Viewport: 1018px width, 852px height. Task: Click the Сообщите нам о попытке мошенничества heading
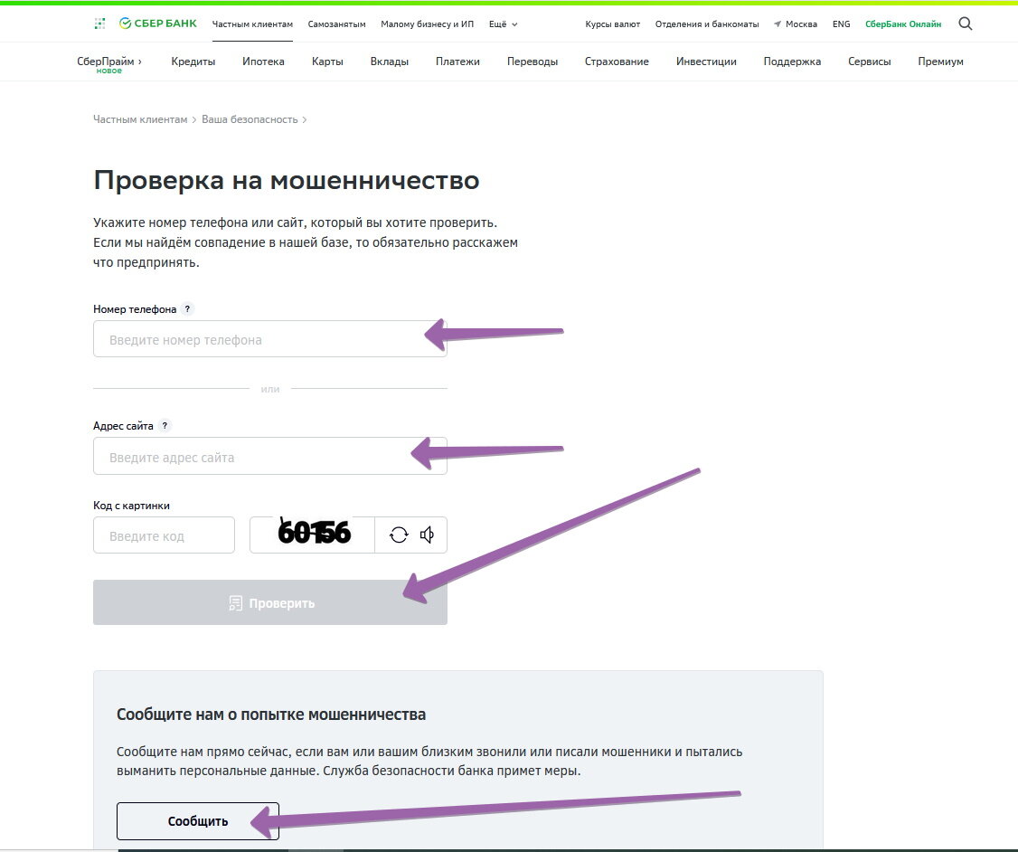[x=271, y=715]
